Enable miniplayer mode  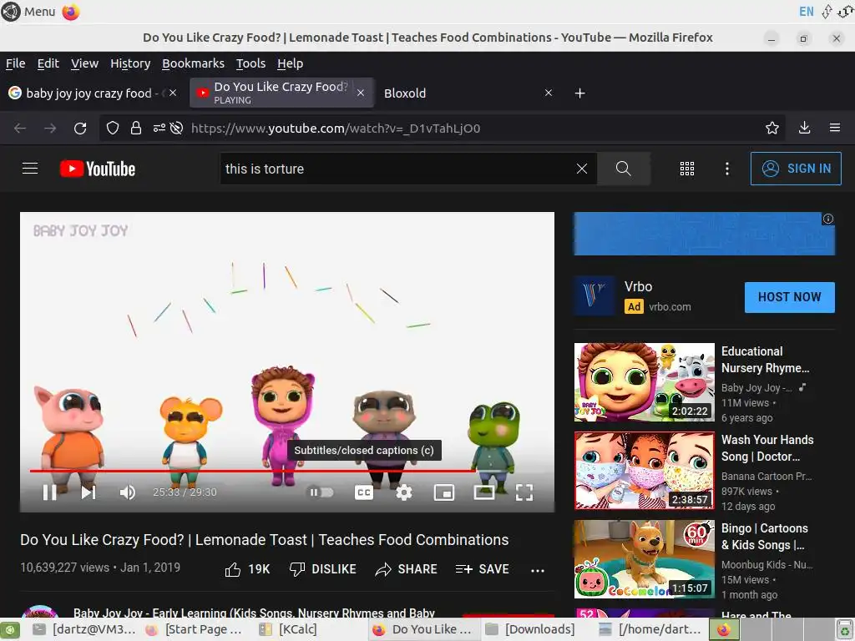[x=444, y=492]
